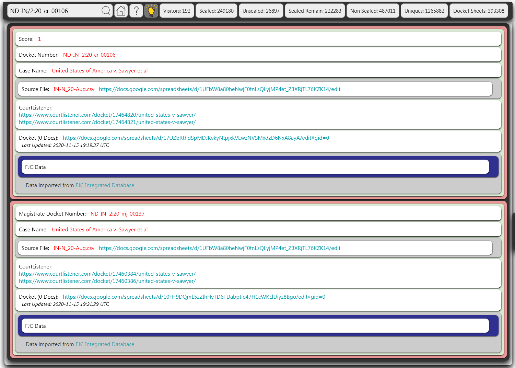Open CourtListener docket 17464821 link

click(x=107, y=122)
